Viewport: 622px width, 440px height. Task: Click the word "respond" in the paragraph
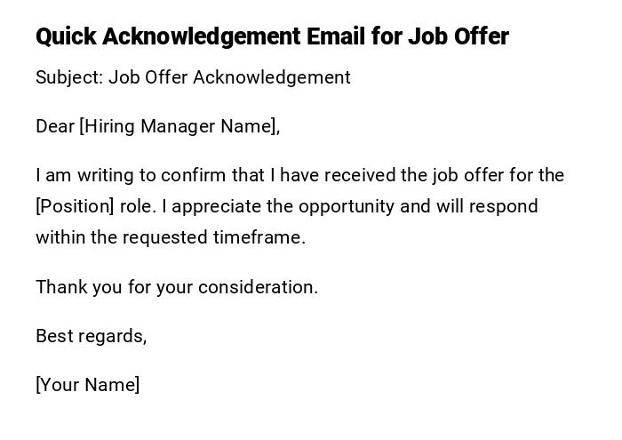[x=504, y=206]
